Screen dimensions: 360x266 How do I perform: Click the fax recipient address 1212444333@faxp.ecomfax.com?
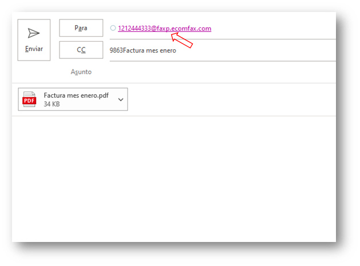[x=164, y=29]
